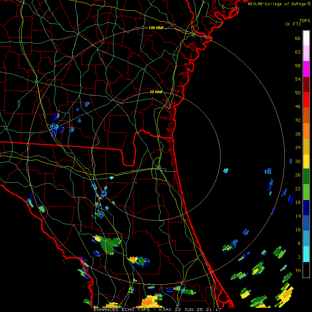312x312 pixels.
Task: Click the legend value 54
Action: click(298, 79)
